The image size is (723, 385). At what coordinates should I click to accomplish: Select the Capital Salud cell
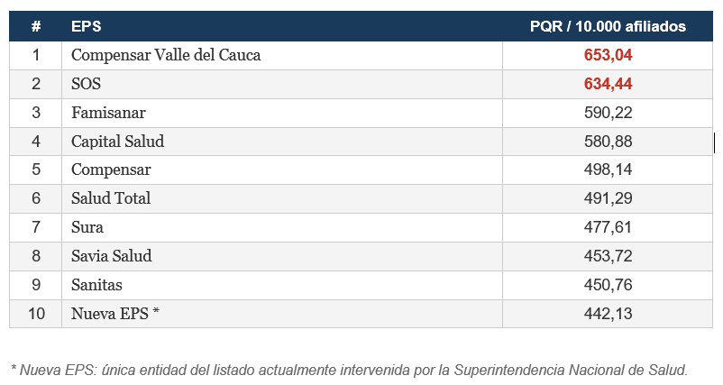pyautogui.click(x=117, y=142)
